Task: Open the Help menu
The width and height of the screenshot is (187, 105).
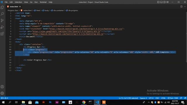Action: (51, 2)
